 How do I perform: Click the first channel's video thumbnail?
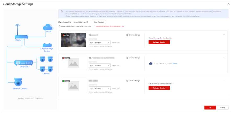coord(73,40)
